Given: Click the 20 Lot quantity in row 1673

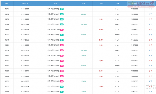Looking at the screenshot, I should [117, 24].
